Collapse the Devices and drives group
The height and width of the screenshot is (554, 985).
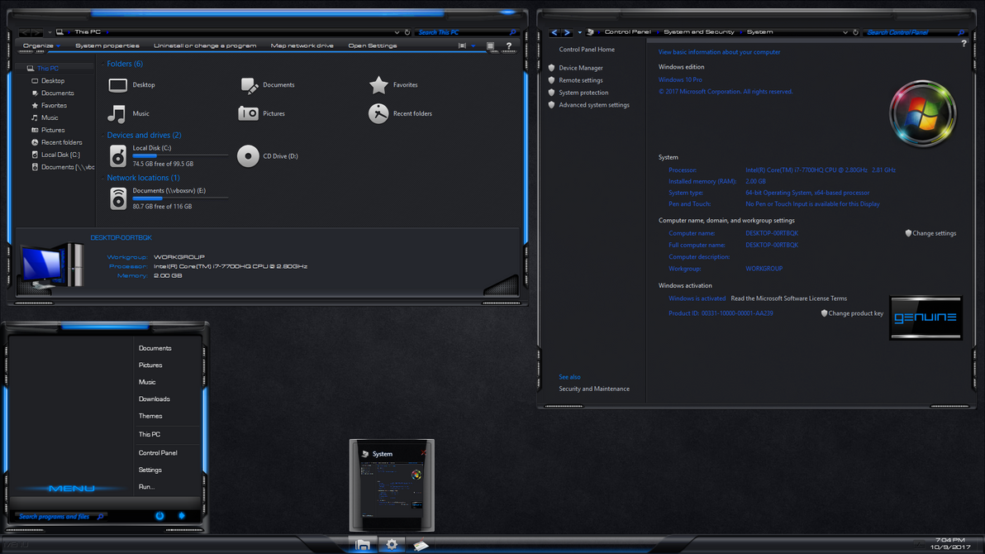(102, 136)
